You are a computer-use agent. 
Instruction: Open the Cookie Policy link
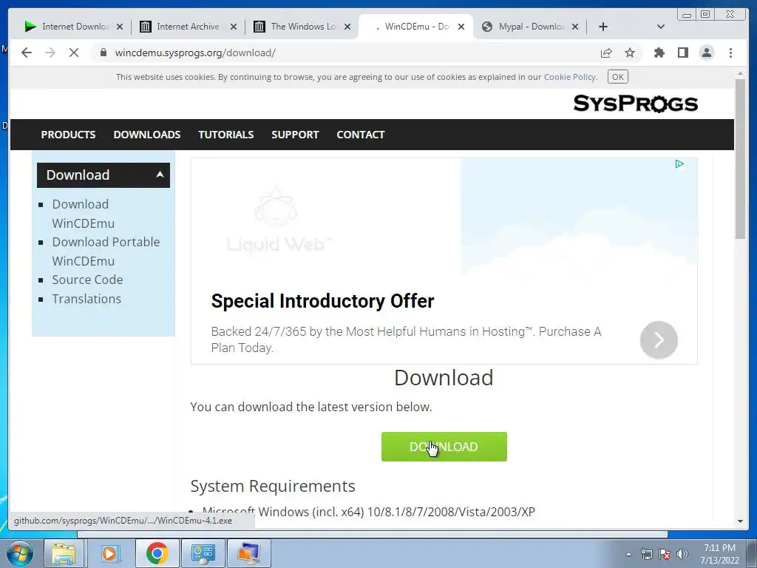570,77
